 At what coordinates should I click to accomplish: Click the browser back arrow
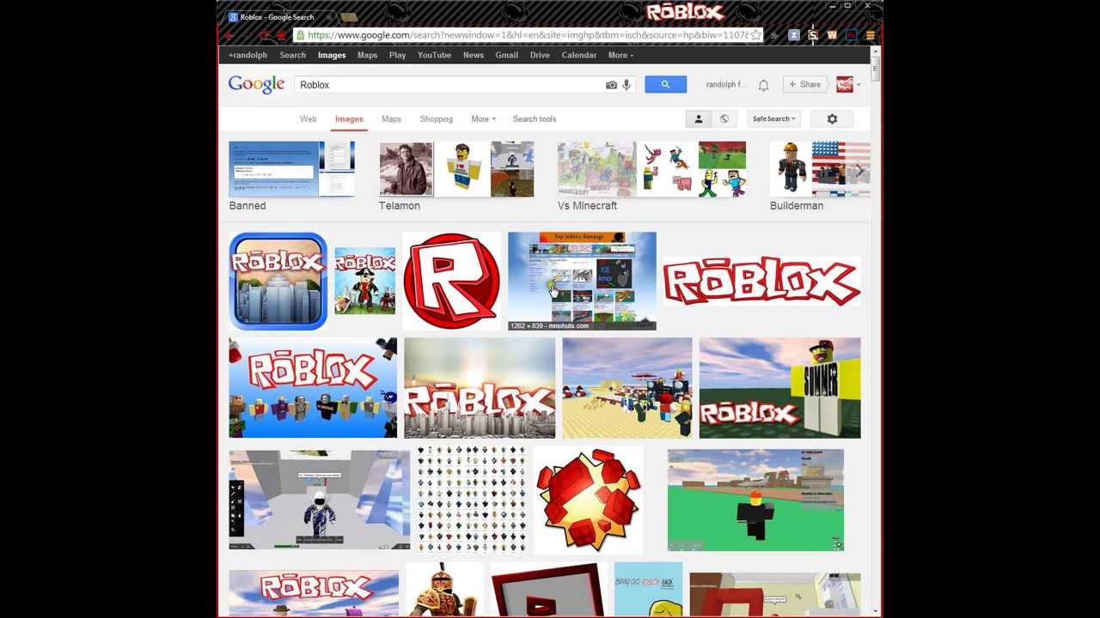coord(229,35)
